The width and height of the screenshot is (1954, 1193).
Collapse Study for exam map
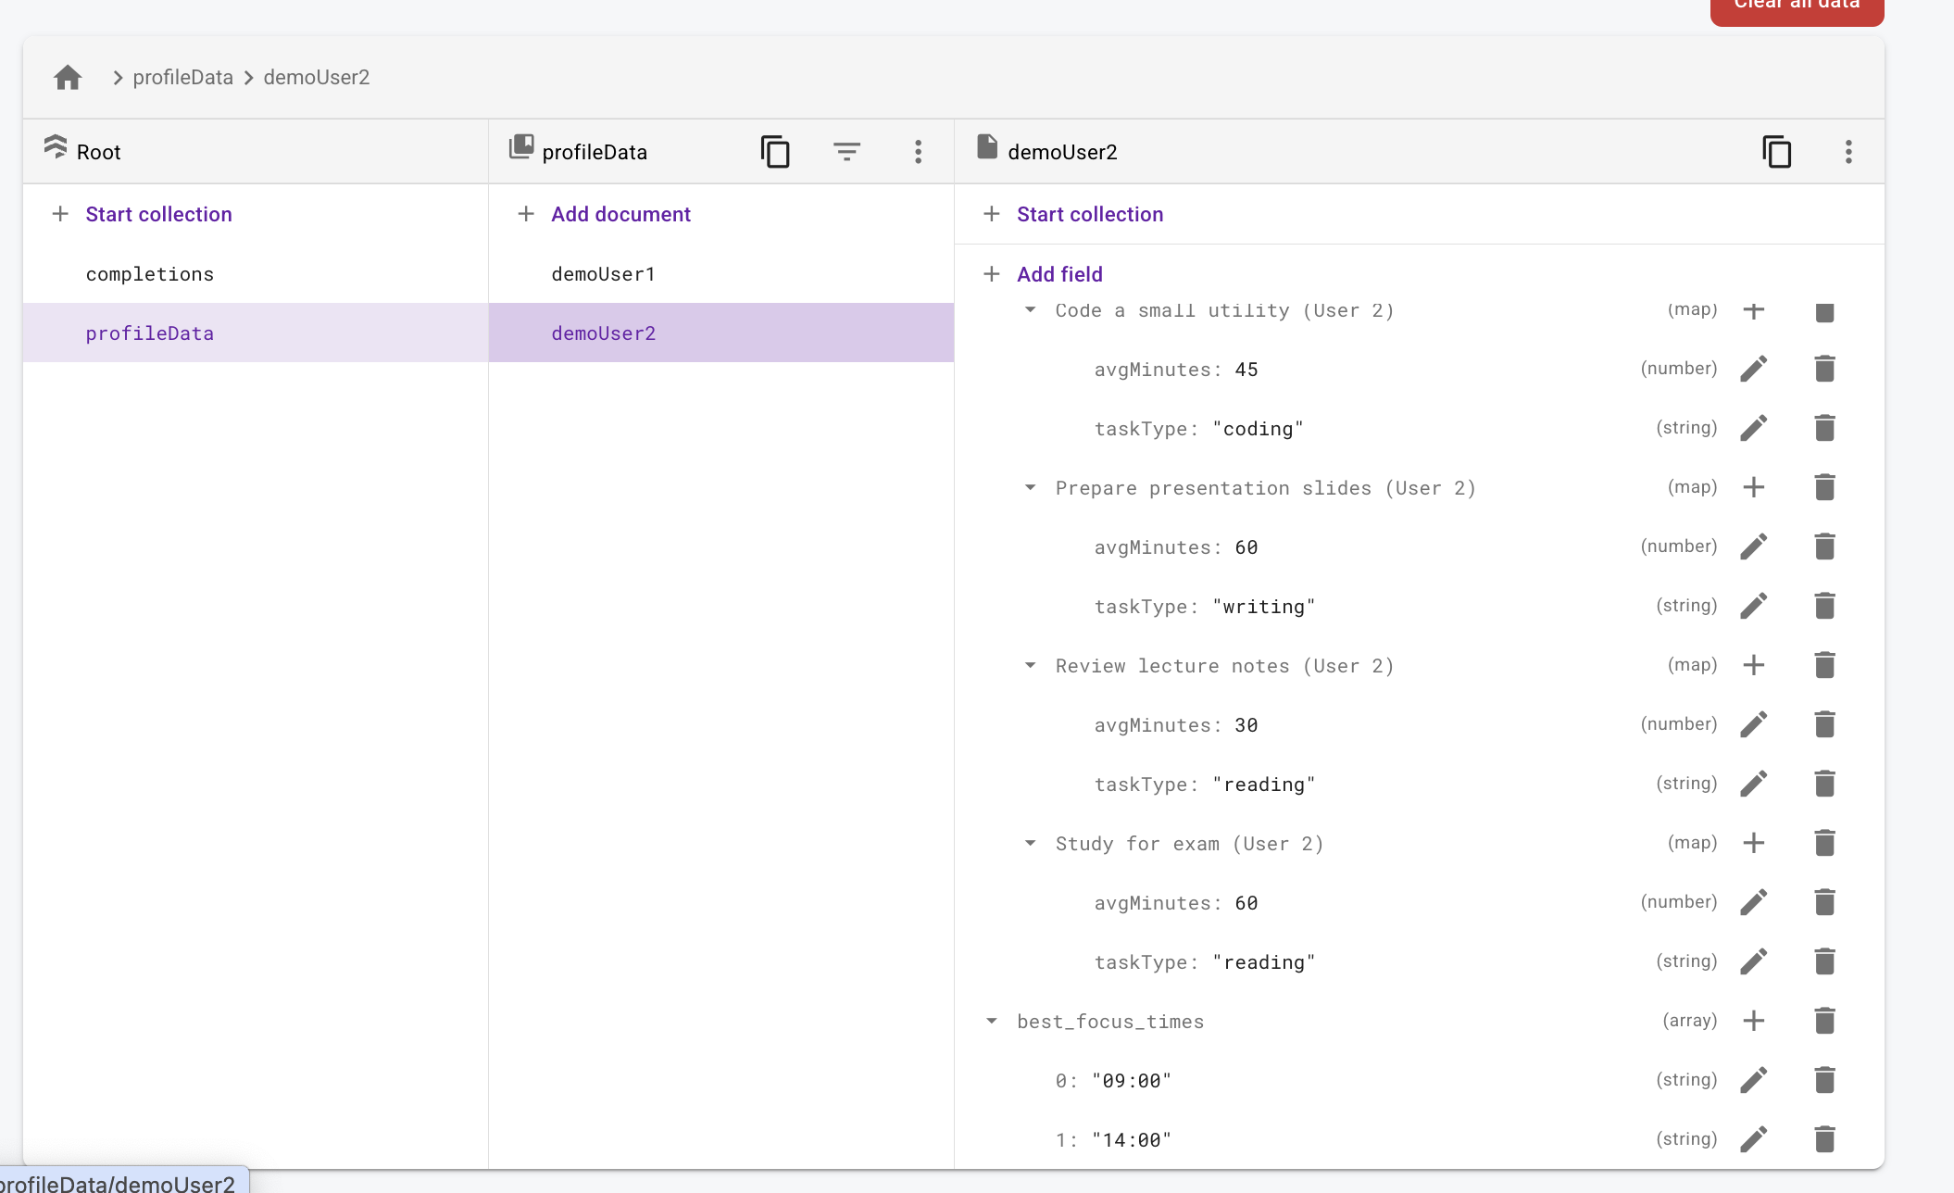[1030, 844]
